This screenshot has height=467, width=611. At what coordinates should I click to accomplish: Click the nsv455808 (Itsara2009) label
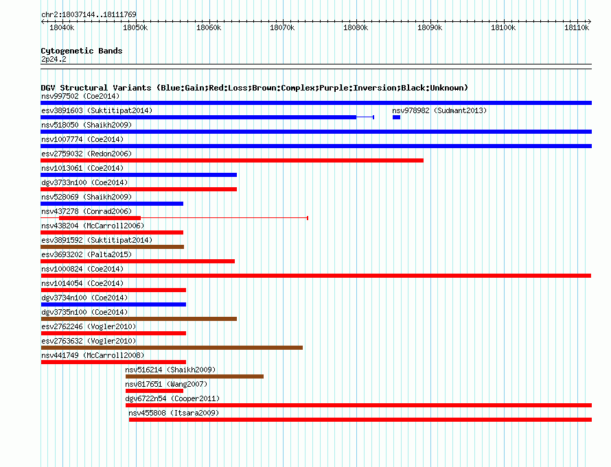(x=174, y=413)
